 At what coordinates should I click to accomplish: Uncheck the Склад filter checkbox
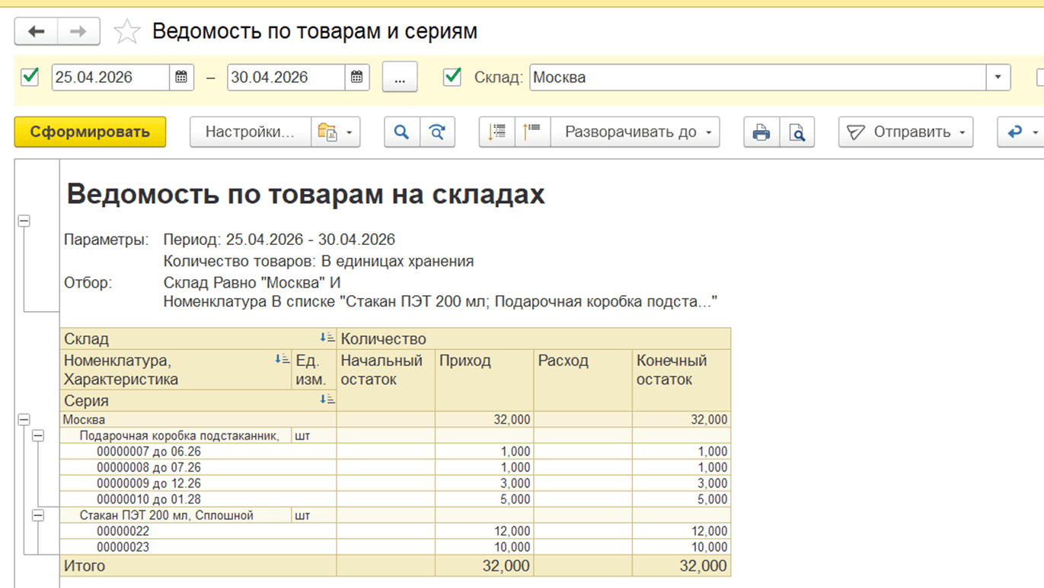click(452, 77)
